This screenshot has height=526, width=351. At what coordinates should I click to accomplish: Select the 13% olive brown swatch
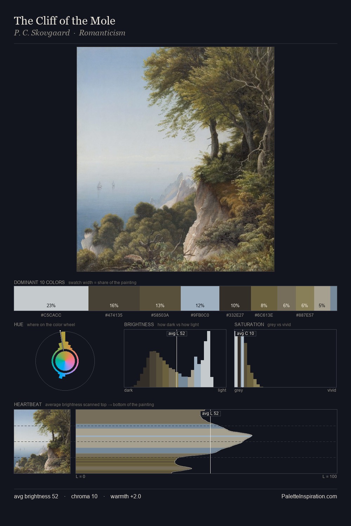click(160, 298)
